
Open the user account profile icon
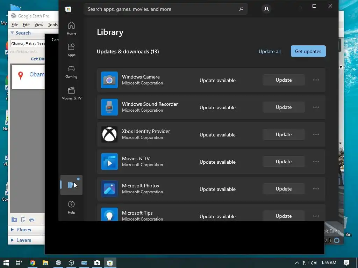click(x=266, y=9)
